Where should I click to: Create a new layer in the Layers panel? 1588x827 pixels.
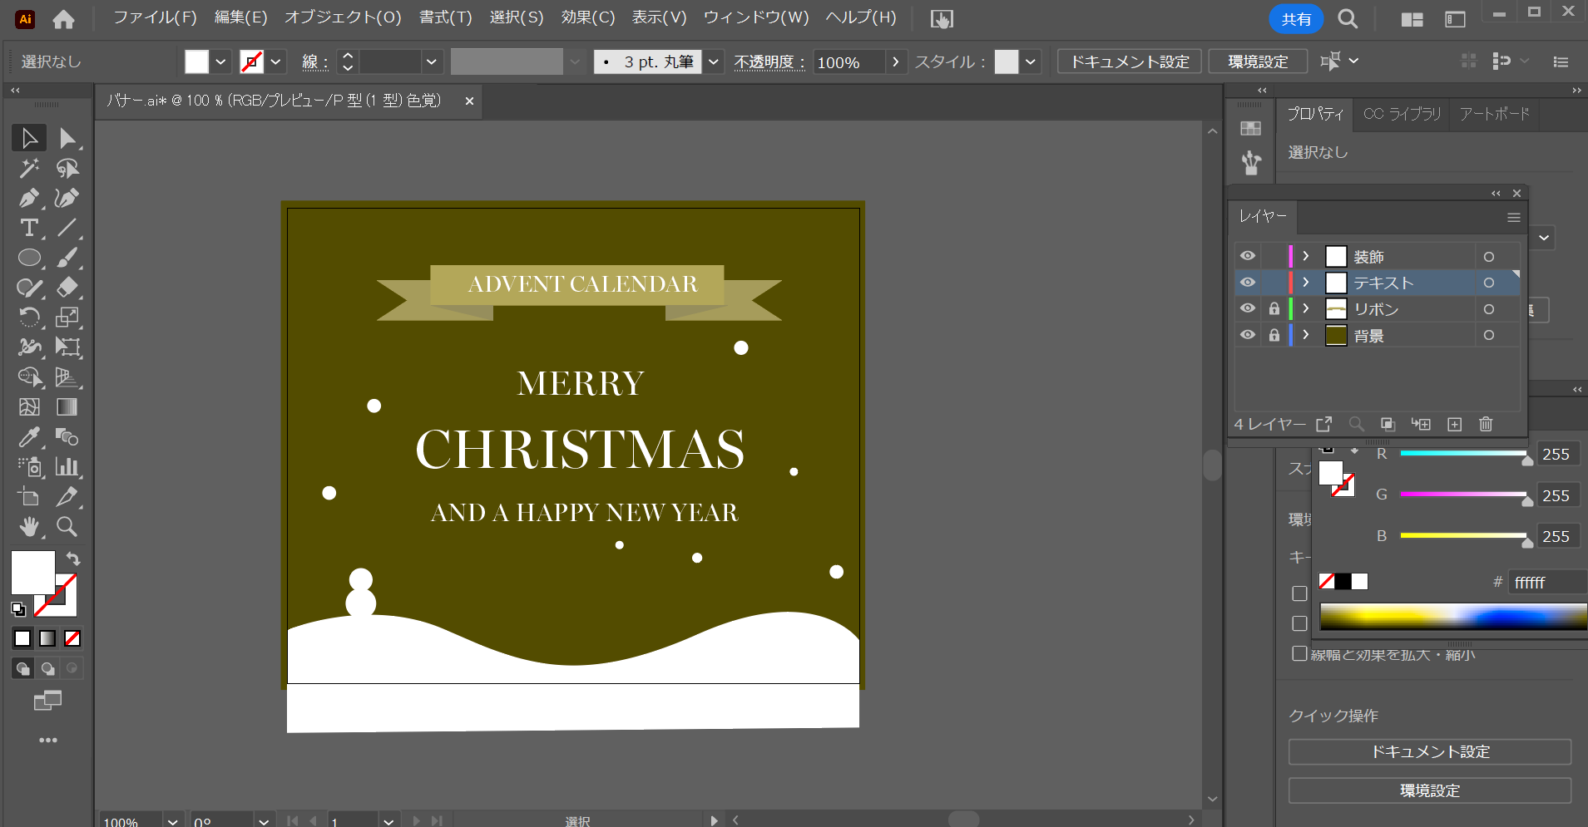pos(1453,424)
